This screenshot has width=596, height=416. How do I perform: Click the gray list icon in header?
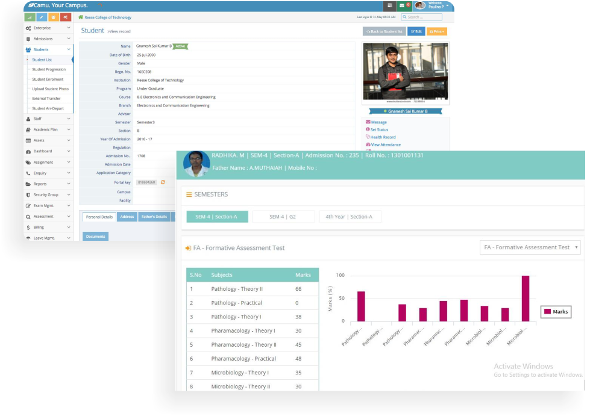[390, 5]
